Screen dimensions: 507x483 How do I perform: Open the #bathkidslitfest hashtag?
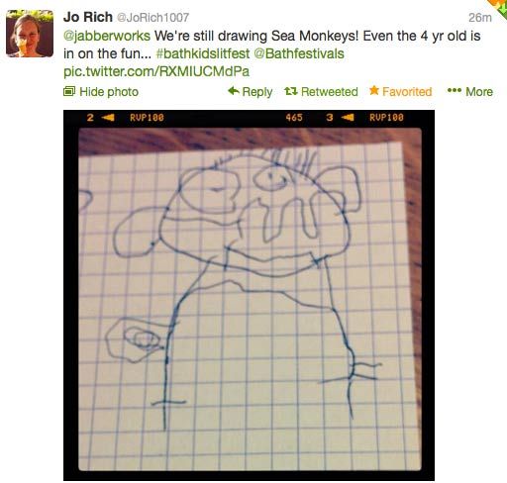tap(203, 53)
